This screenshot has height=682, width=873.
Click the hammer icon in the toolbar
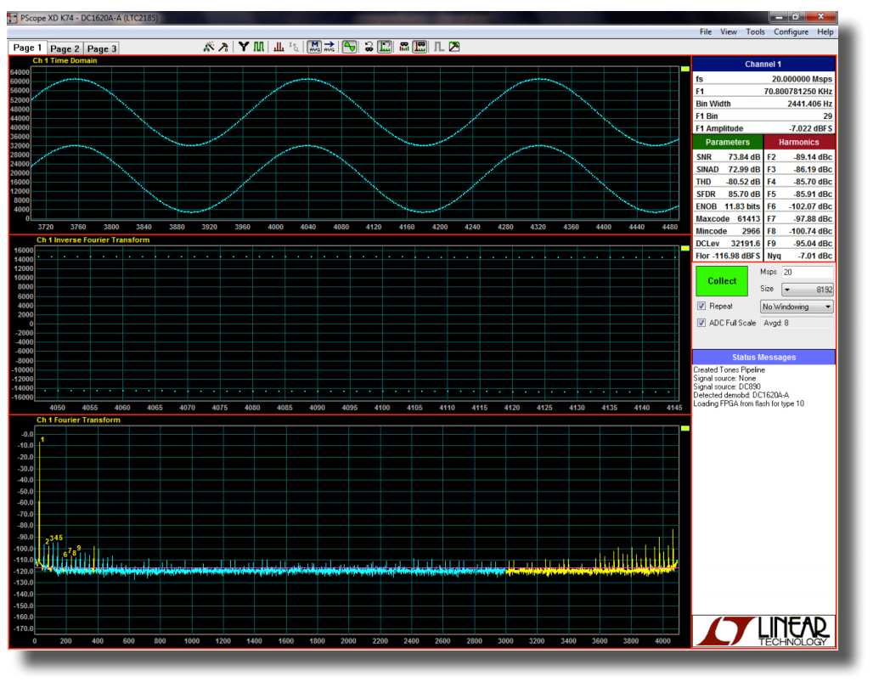click(x=223, y=48)
